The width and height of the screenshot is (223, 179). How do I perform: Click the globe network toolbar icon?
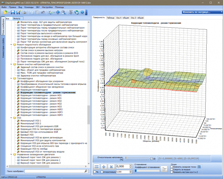click(x=77, y=12)
